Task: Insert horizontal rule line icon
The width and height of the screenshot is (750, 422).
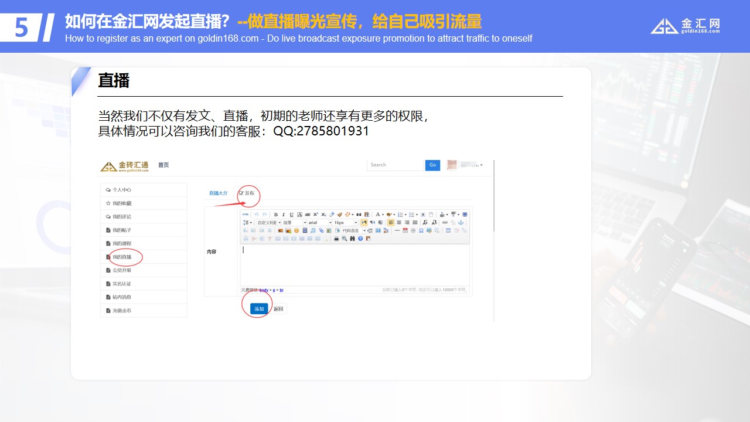Action: [x=397, y=230]
